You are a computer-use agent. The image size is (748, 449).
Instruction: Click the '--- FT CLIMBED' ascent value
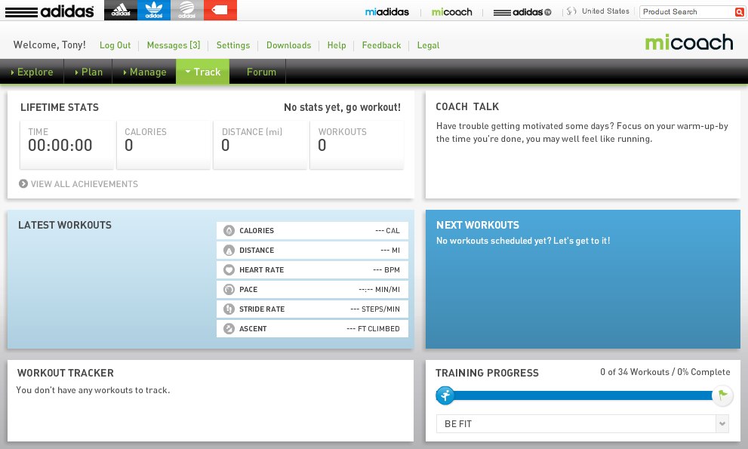373,328
